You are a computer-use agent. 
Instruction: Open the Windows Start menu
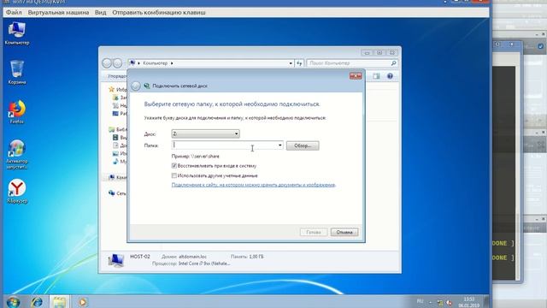(x=13, y=302)
